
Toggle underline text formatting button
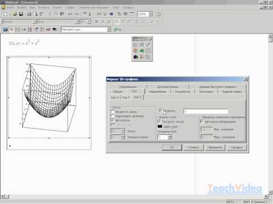click(109, 22)
